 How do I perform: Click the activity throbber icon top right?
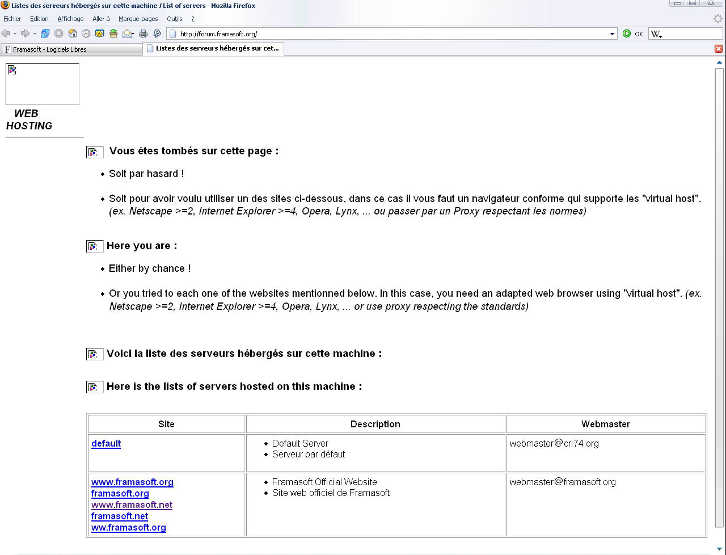coord(718,19)
